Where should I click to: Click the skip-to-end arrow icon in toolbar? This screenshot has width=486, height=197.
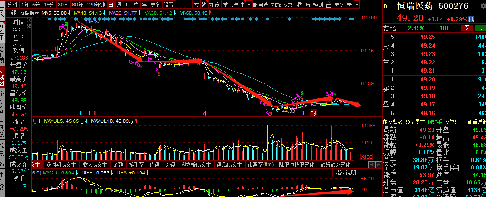point(350,5)
